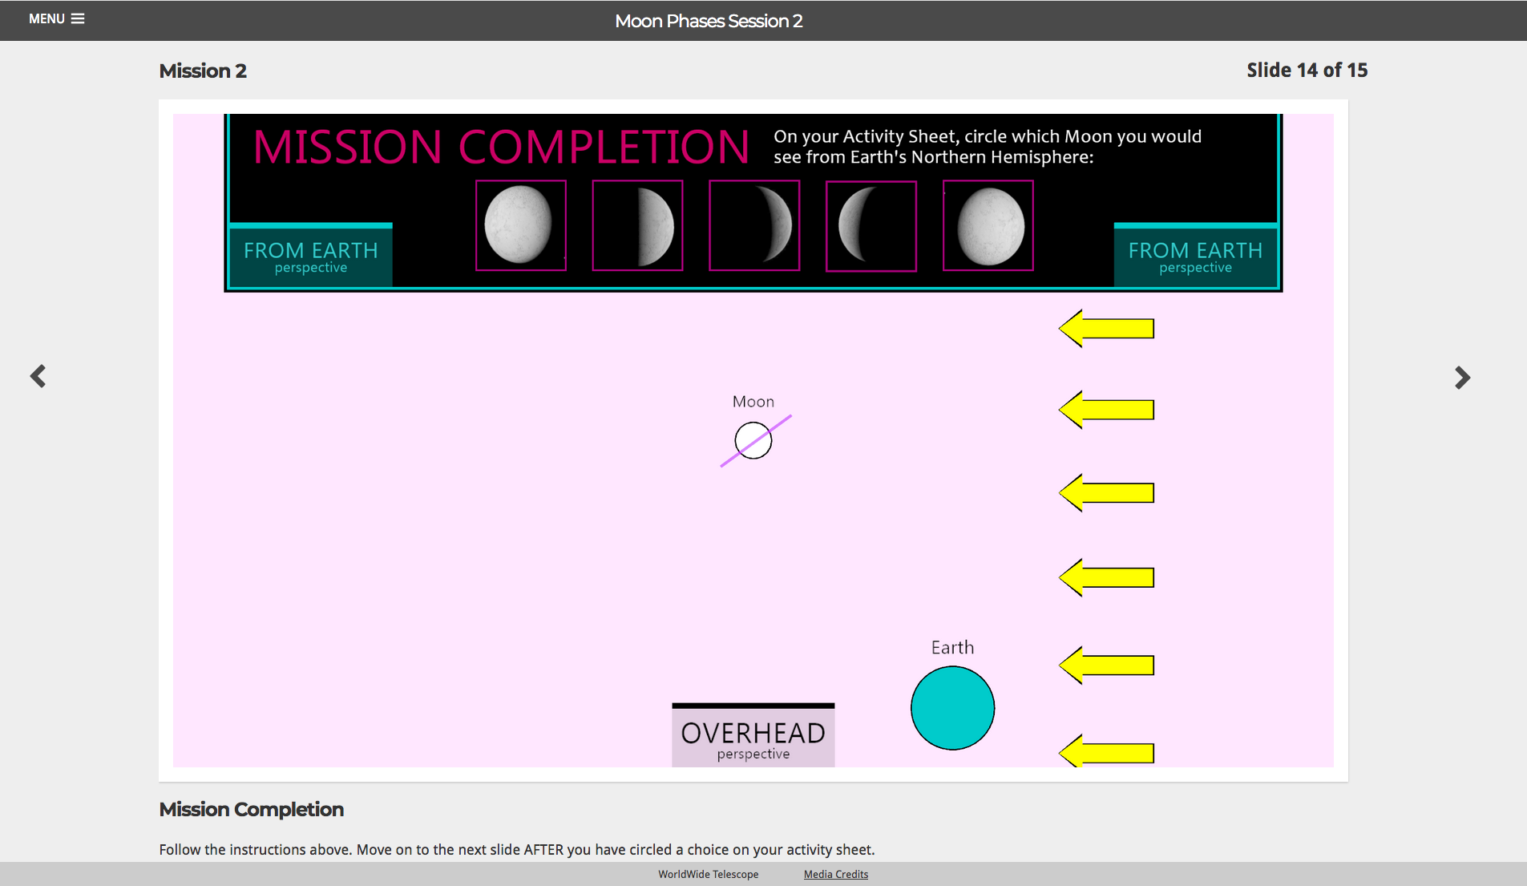1527x886 pixels.
Task: Click the Moon circle in diagram
Action: click(x=753, y=441)
